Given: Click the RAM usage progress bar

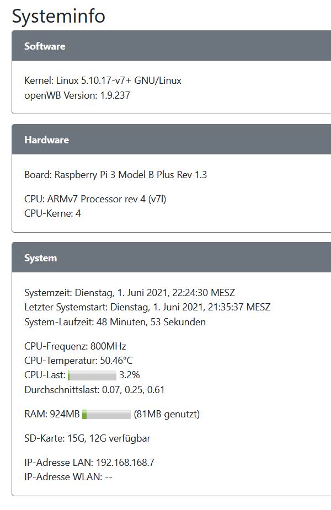Looking at the screenshot, I should 106,415.
